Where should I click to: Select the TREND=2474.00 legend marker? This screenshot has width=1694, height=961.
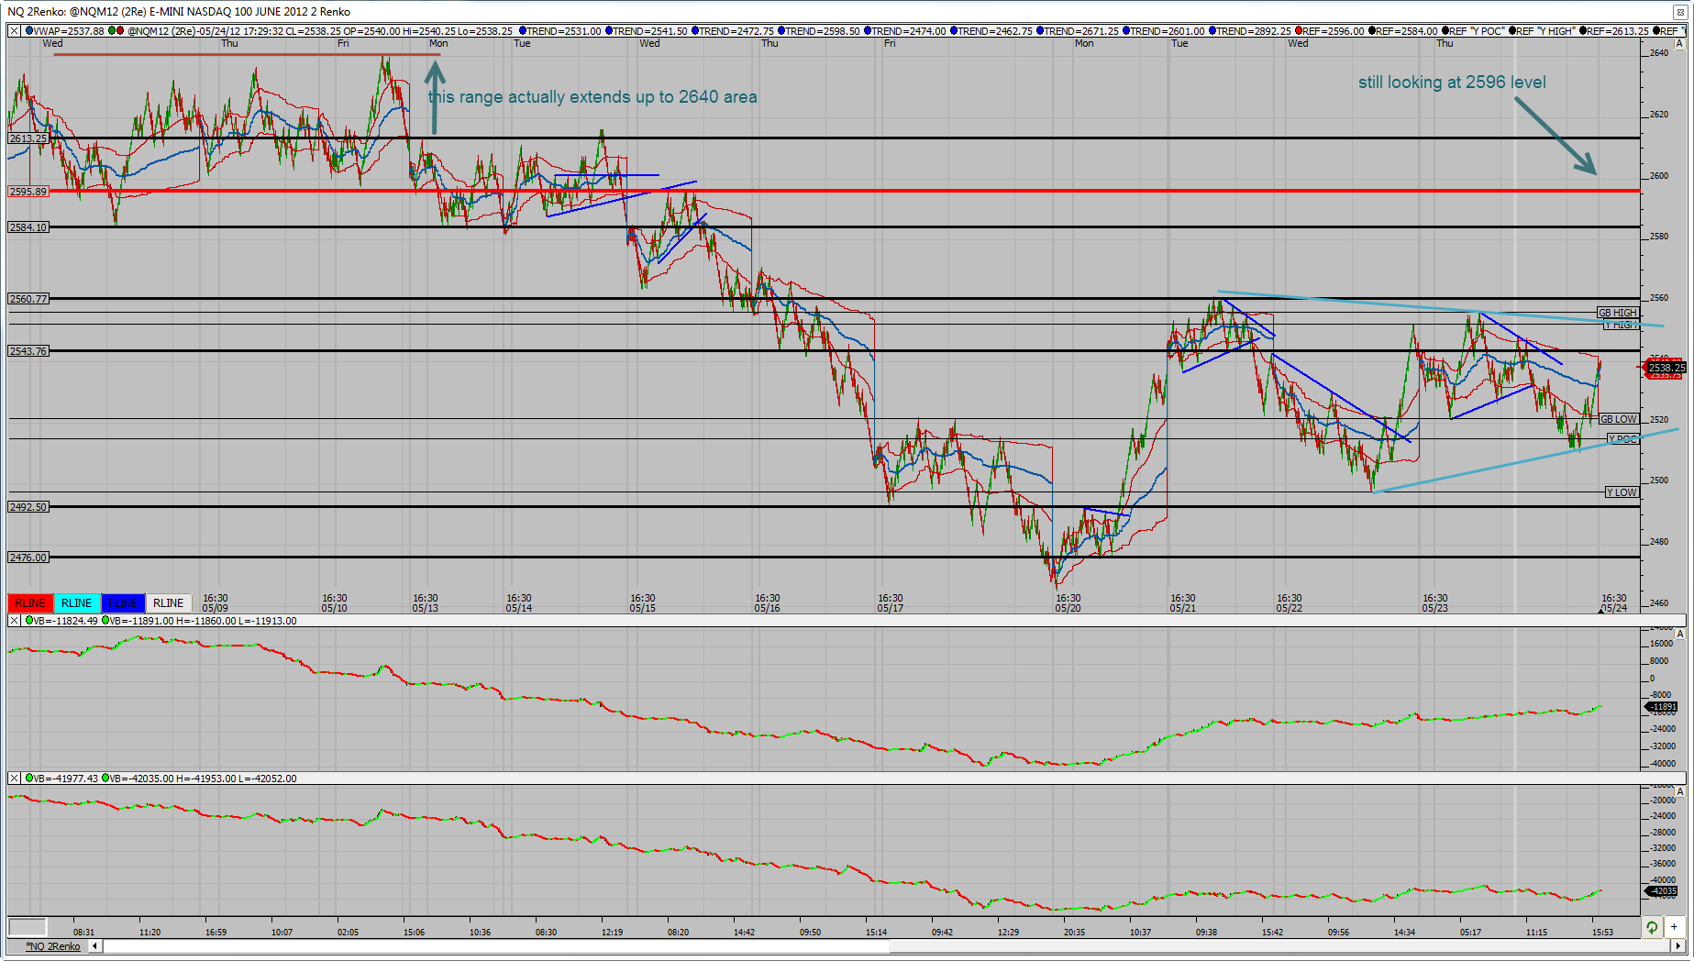tap(868, 31)
